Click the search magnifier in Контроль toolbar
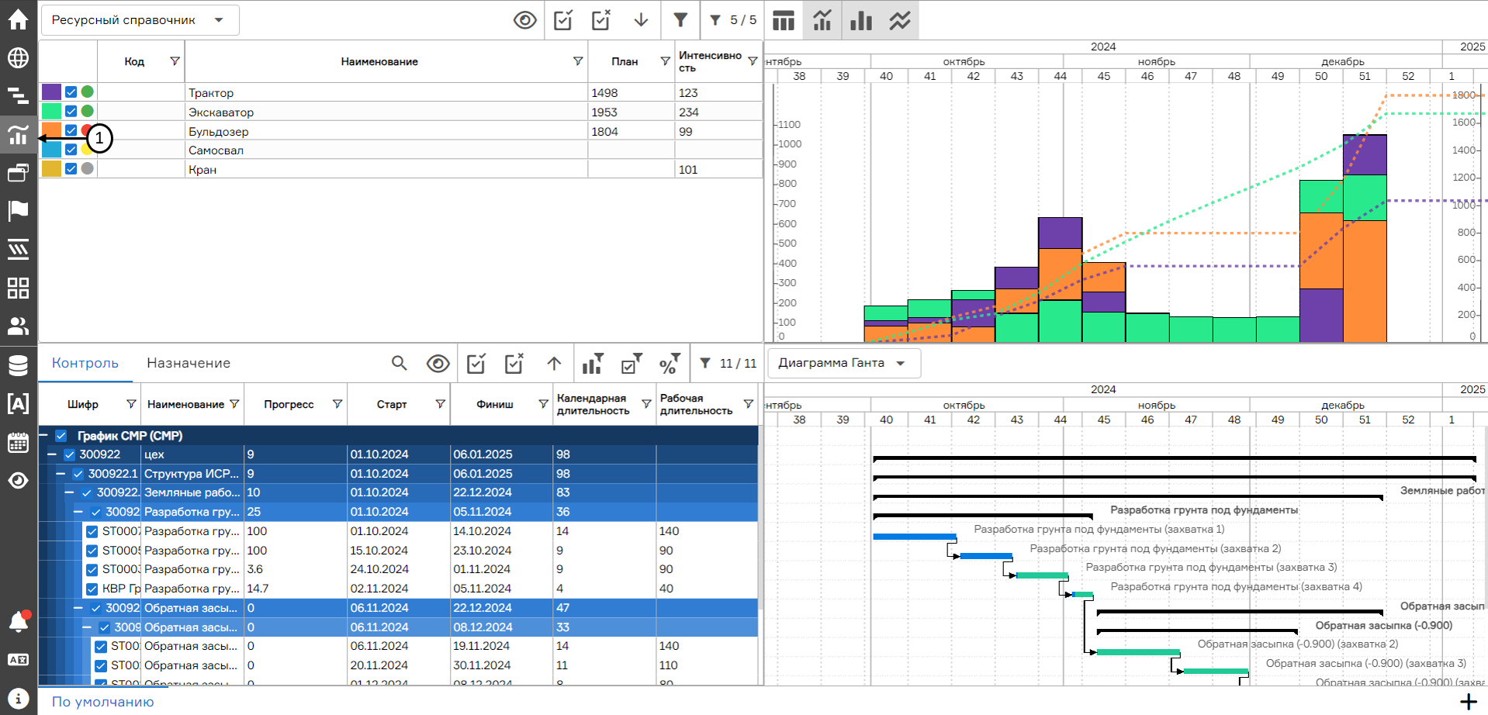 (400, 363)
